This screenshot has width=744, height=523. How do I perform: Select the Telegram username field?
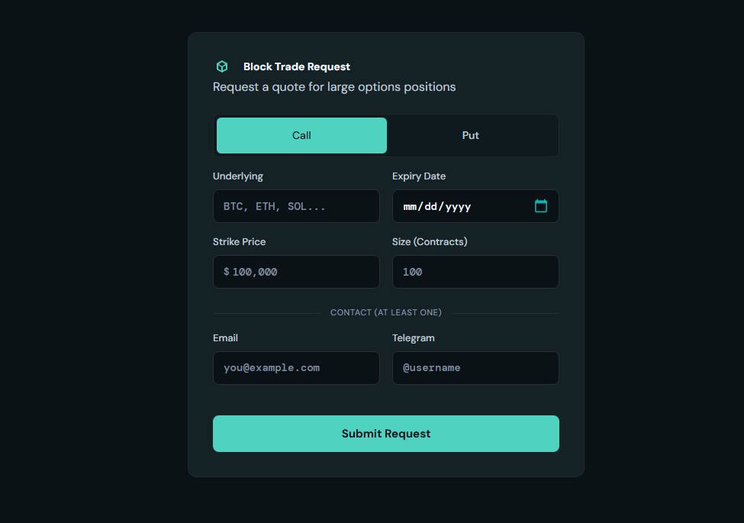point(475,368)
